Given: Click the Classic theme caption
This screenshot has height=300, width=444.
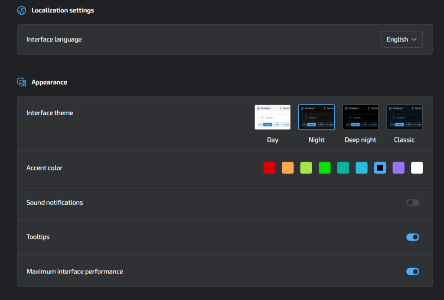Looking at the screenshot, I should tap(404, 140).
